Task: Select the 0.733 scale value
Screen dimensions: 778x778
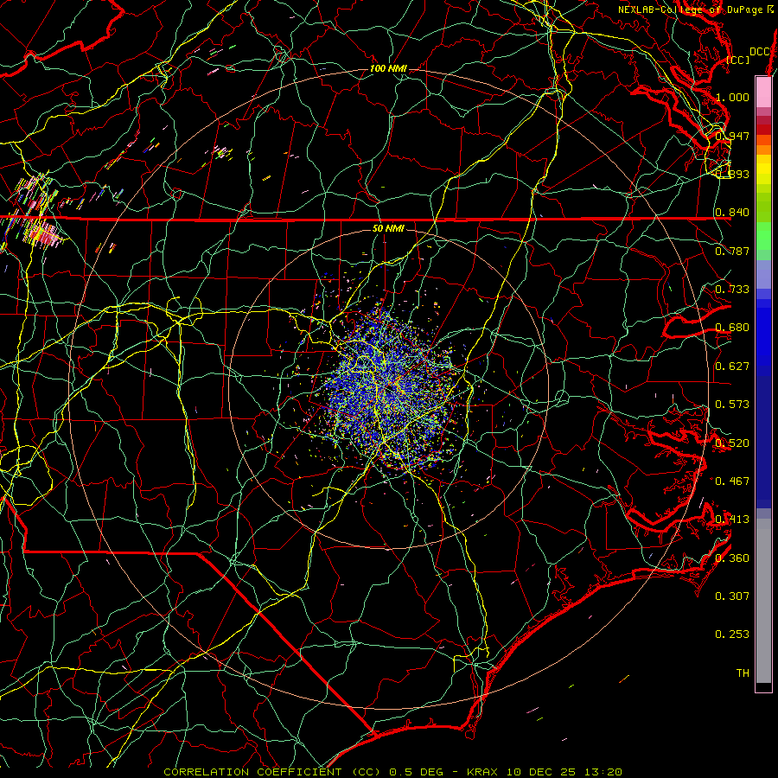Action: coord(732,290)
